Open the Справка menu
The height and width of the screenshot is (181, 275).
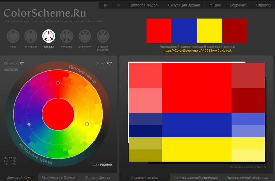click(263, 5)
